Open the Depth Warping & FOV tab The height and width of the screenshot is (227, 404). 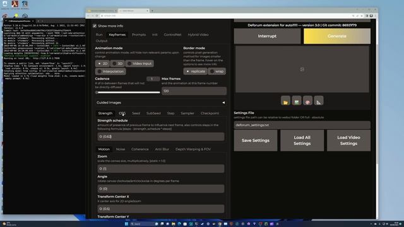coord(193,149)
